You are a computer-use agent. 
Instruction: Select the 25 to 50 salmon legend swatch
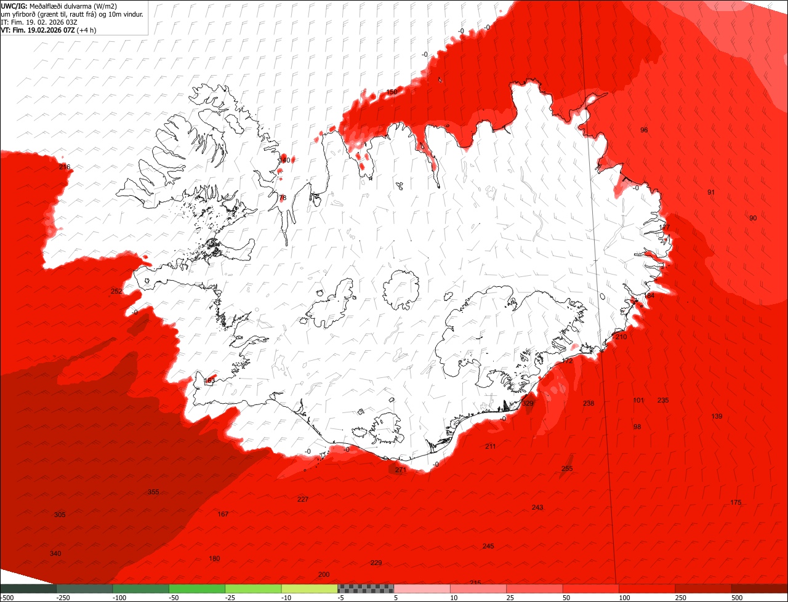click(534, 588)
